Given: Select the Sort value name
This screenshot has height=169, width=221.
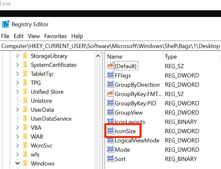Looking at the screenshot, I should (120, 159).
